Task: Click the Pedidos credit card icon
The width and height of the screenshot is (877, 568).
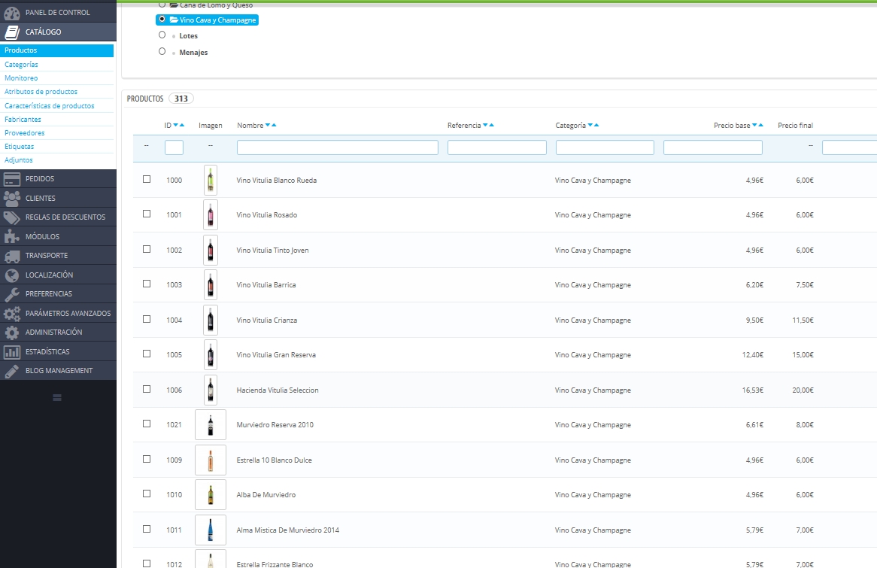Action: [12, 179]
